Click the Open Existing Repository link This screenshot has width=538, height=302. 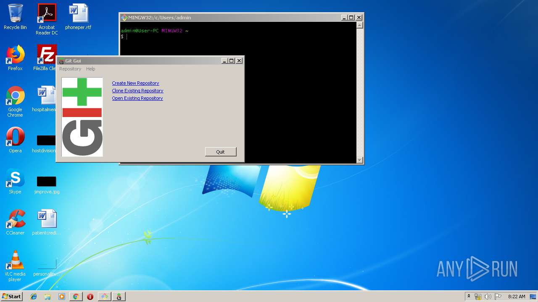pyautogui.click(x=137, y=98)
